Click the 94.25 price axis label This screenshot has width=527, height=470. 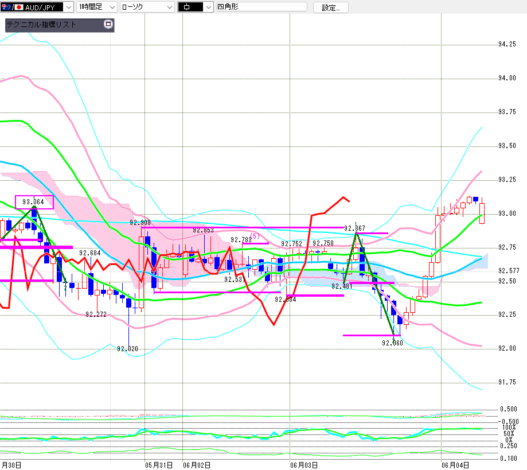point(507,44)
